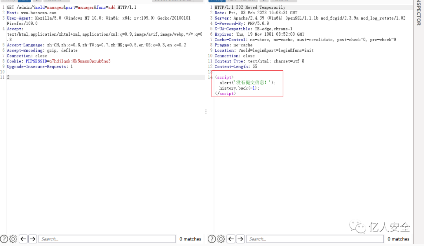Image resolution: width=424 pixels, height=246 pixels.
Task: Select the Pragma: no-cache header
Action: (x=233, y=45)
